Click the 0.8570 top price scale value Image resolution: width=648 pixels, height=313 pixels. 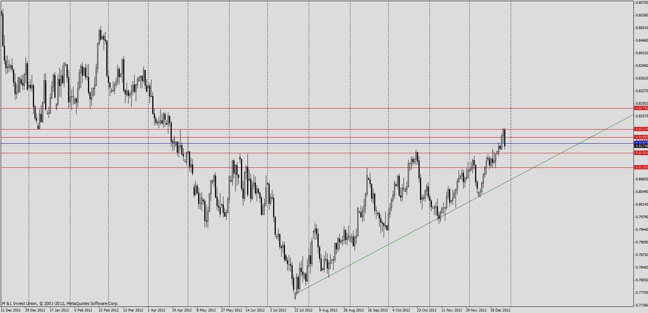(641, 3)
